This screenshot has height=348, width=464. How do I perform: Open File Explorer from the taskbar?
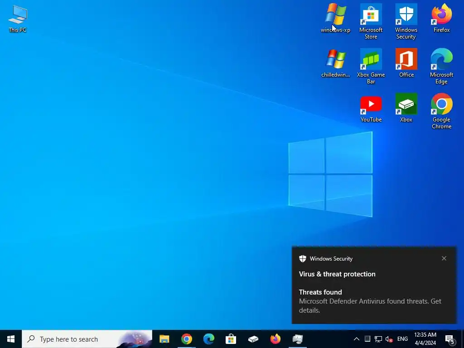[164, 339]
